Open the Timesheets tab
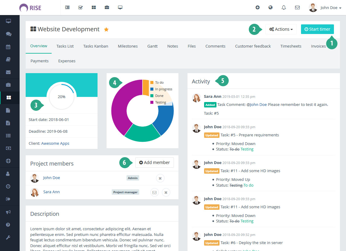The height and width of the screenshot is (251, 346). pos(291,46)
